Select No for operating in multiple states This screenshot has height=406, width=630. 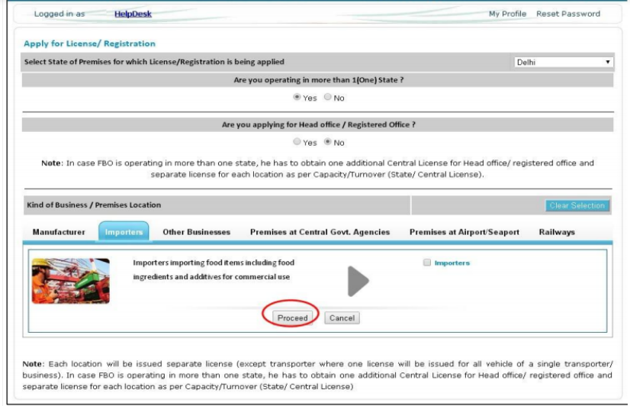tap(328, 98)
